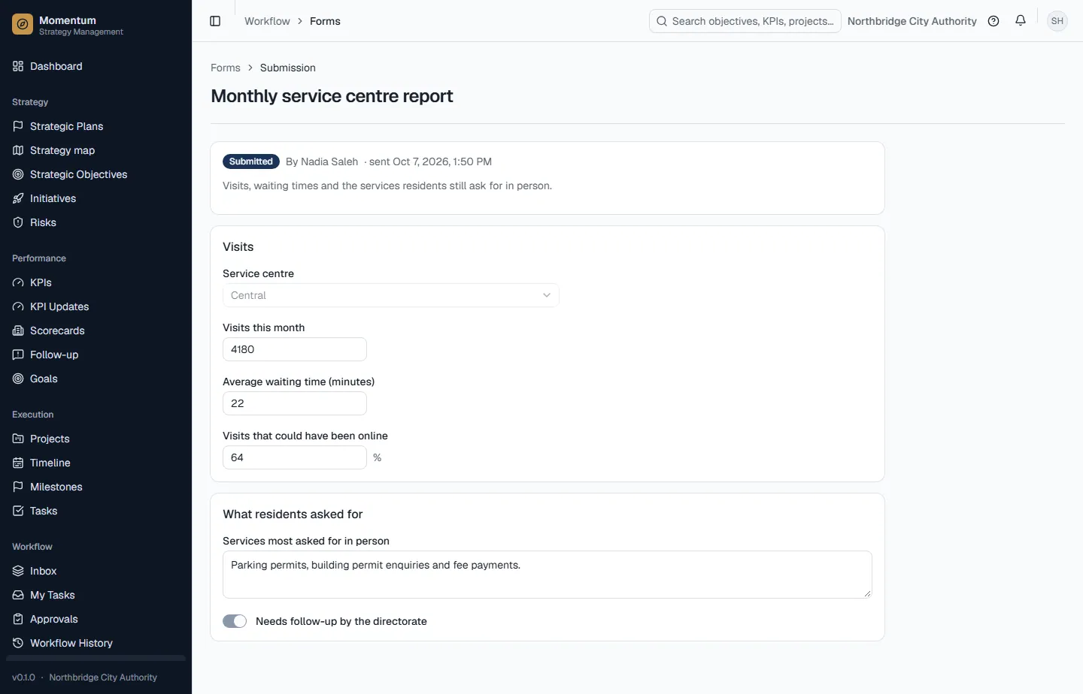The width and height of the screenshot is (1083, 694).
Task: Click the Strategic Plans flag icon
Action: click(x=18, y=126)
